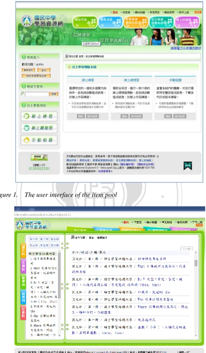This screenshot has height=353, width=206.
Task: Select the orange 國文科 subject tab
Action: coord(23,251)
